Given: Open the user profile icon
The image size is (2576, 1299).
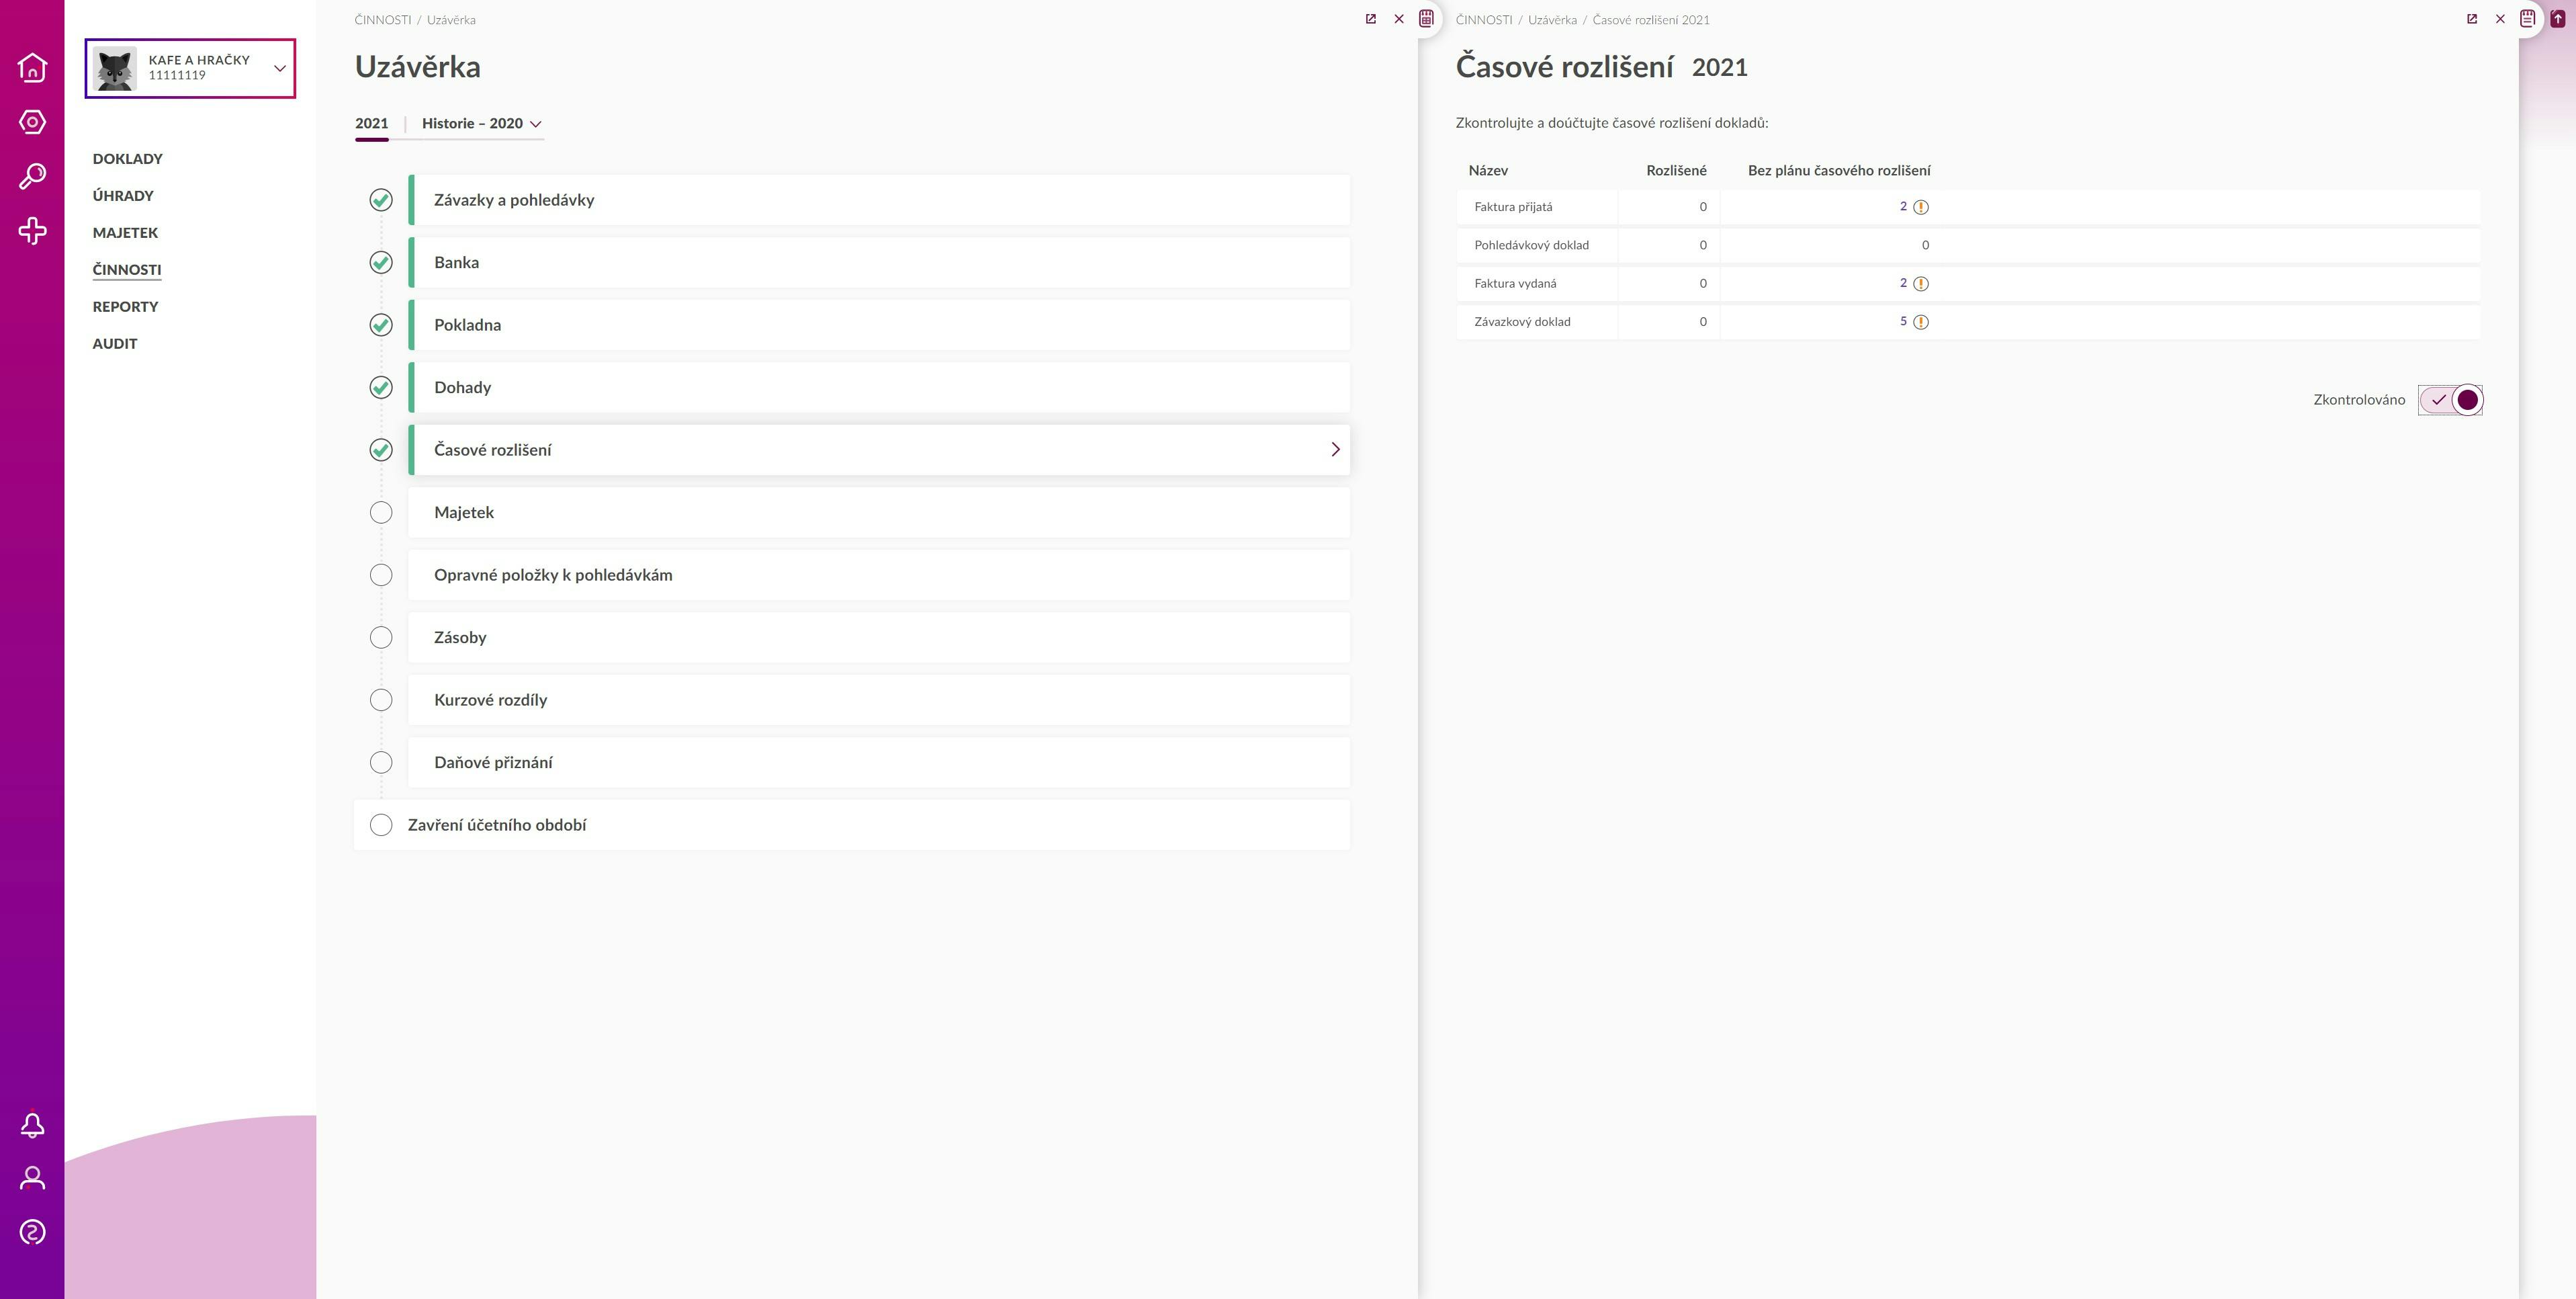Looking at the screenshot, I should [32, 1178].
